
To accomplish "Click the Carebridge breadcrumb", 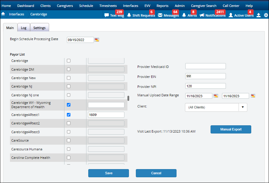I will click(39, 14).
